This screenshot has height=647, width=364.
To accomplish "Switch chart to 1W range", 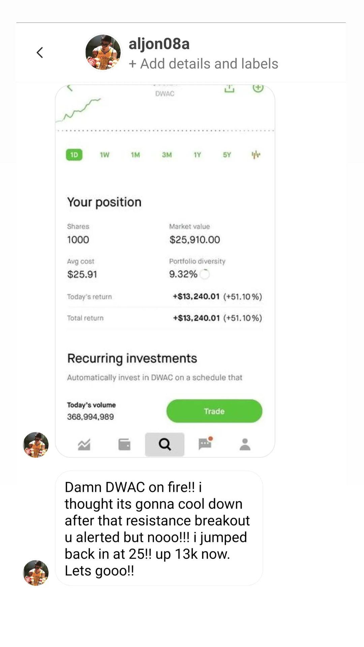I will (104, 155).
